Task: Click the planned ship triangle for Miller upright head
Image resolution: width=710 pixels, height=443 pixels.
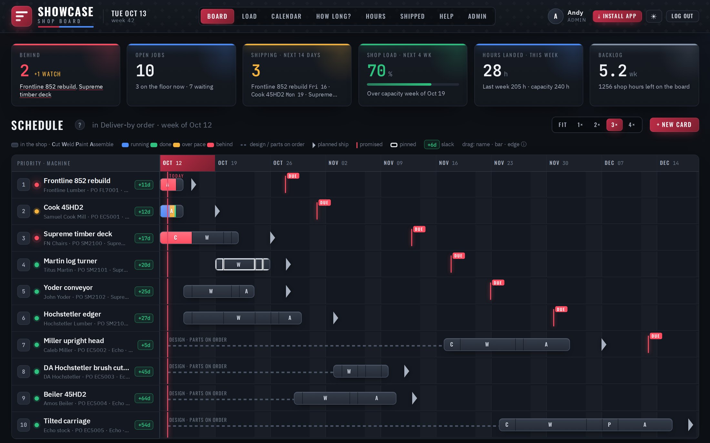Action: tap(604, 345)
